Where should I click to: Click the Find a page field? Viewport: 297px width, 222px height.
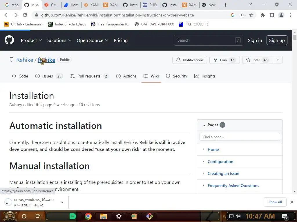pyautogui.click(x=240, y=137)
